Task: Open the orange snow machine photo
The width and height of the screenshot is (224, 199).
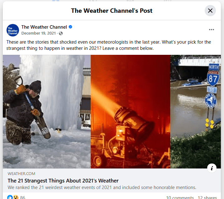Action: coord(131,111)
